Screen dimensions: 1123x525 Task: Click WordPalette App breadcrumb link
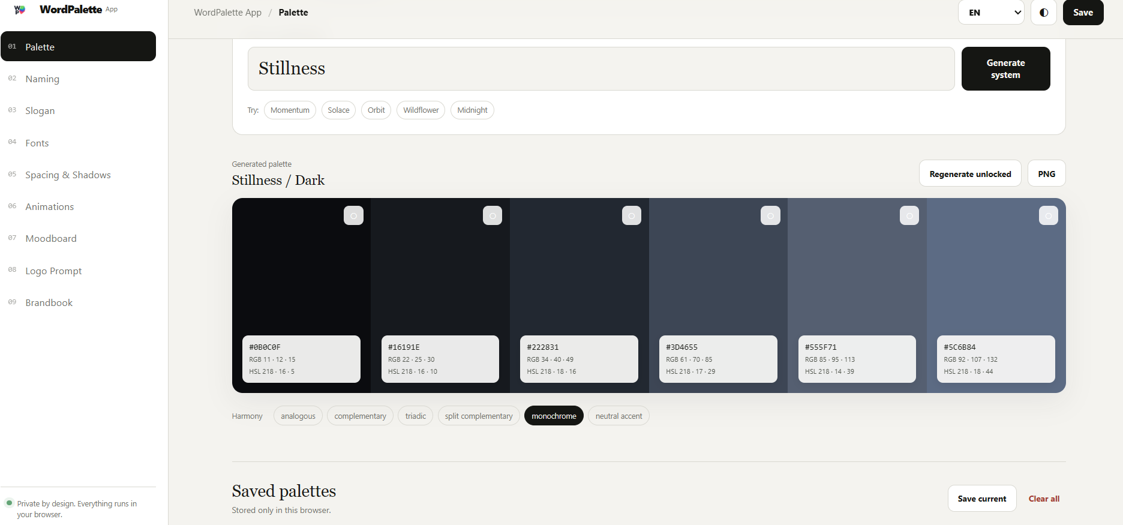coord(227,13)
